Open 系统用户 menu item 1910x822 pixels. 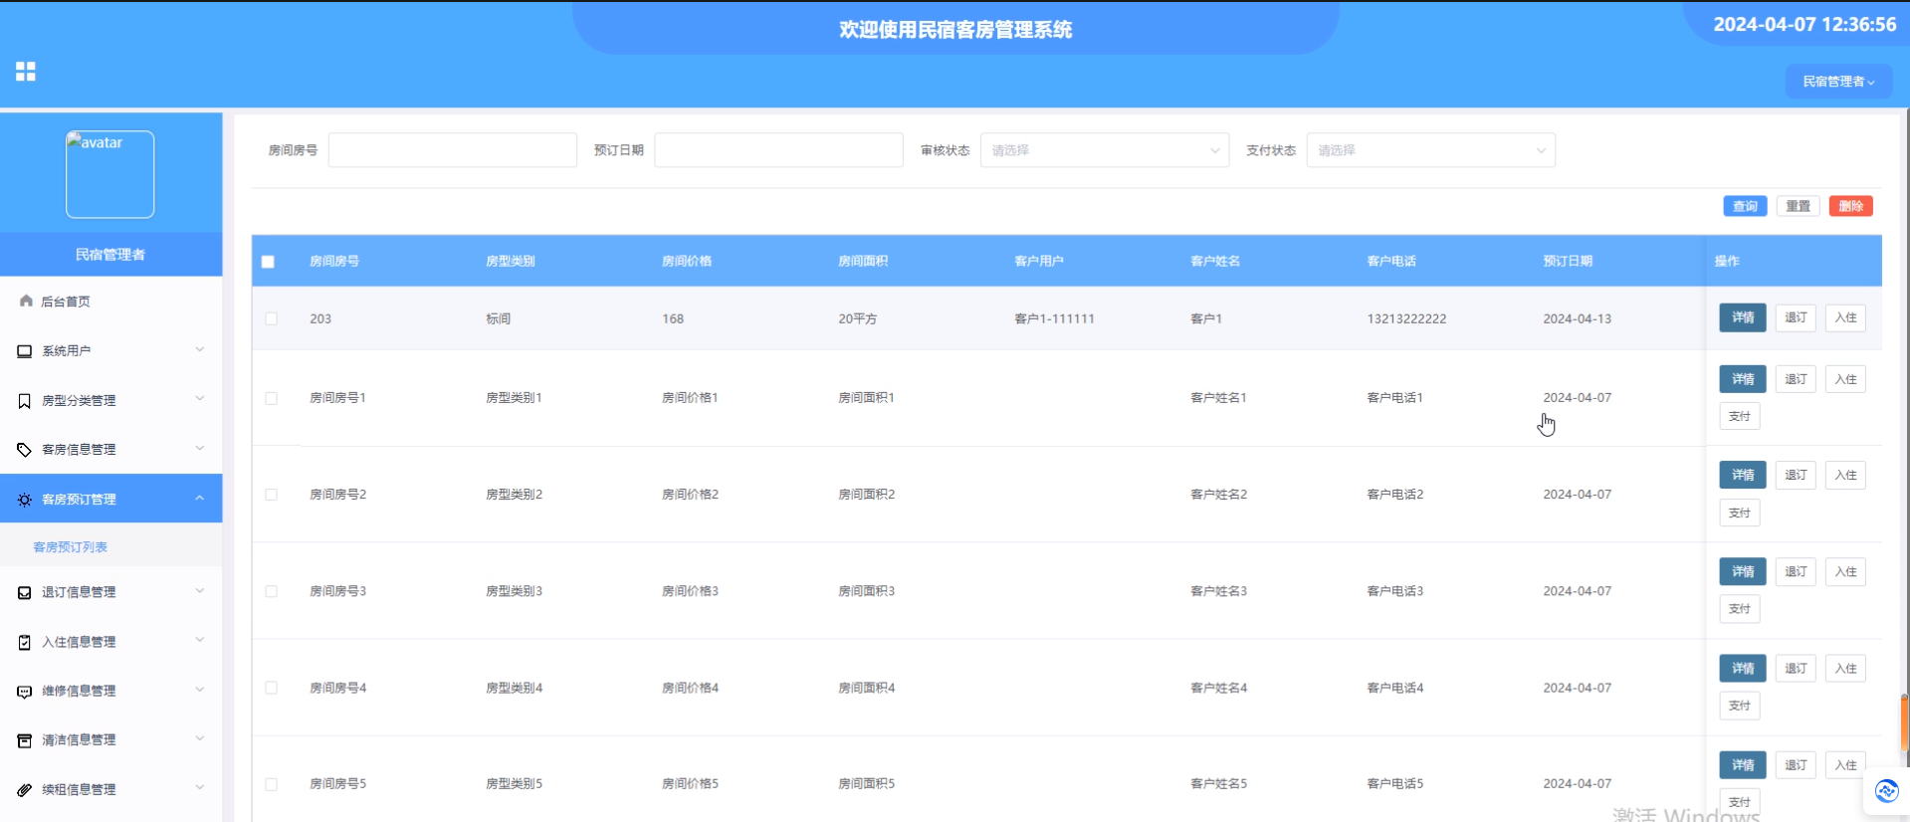(x=110, y=351)
